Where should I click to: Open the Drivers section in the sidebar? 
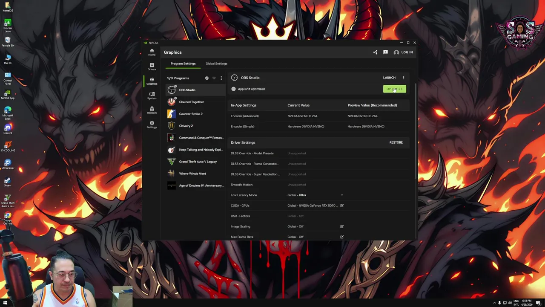pyautogui.click(x=152, y=67)
